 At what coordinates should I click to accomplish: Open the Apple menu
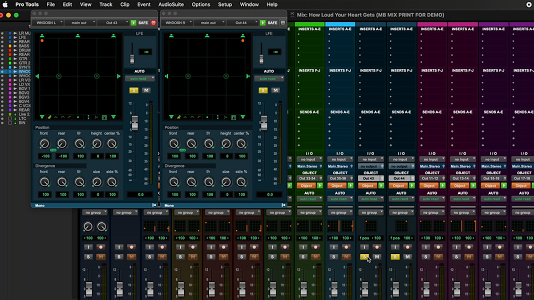[x=5, y=4]
